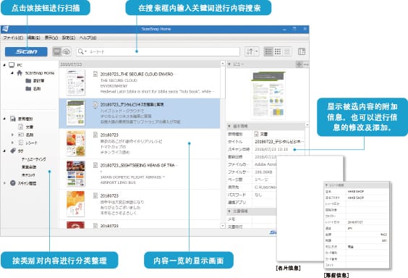Switch to the cloud view icon
Screen dimensions: 408x278
[67, 51]
